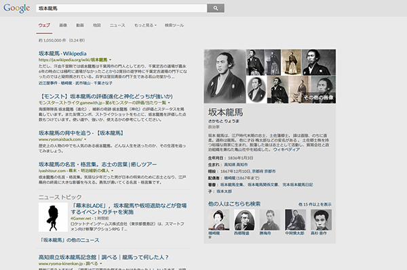The width and height of the screenshot is (407, 270).
Task: Open the 中岡慎太郎 related person thumbnail
Action: [x=295, y=220]
